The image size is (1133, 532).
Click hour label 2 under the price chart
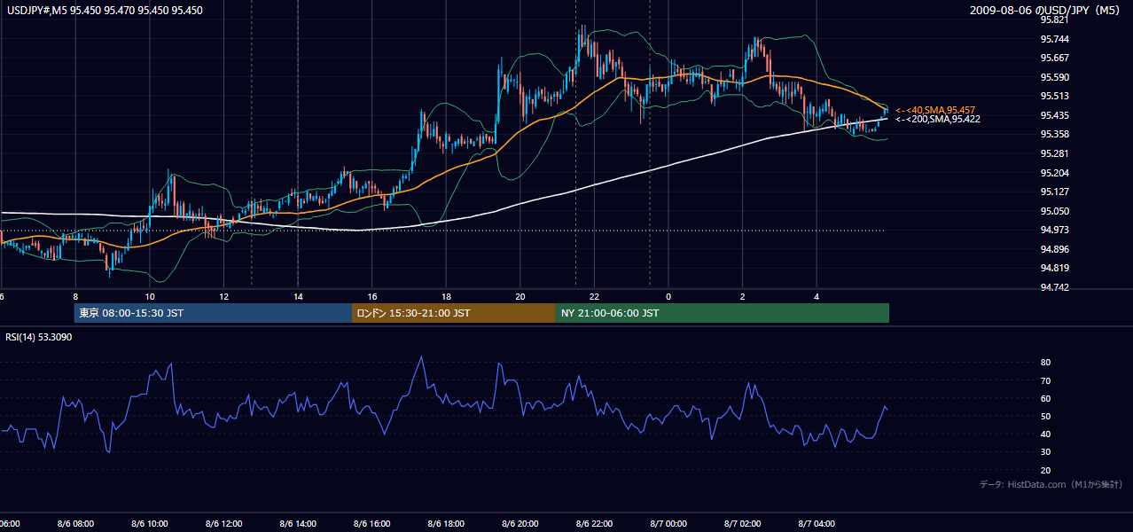pos(743,297)
